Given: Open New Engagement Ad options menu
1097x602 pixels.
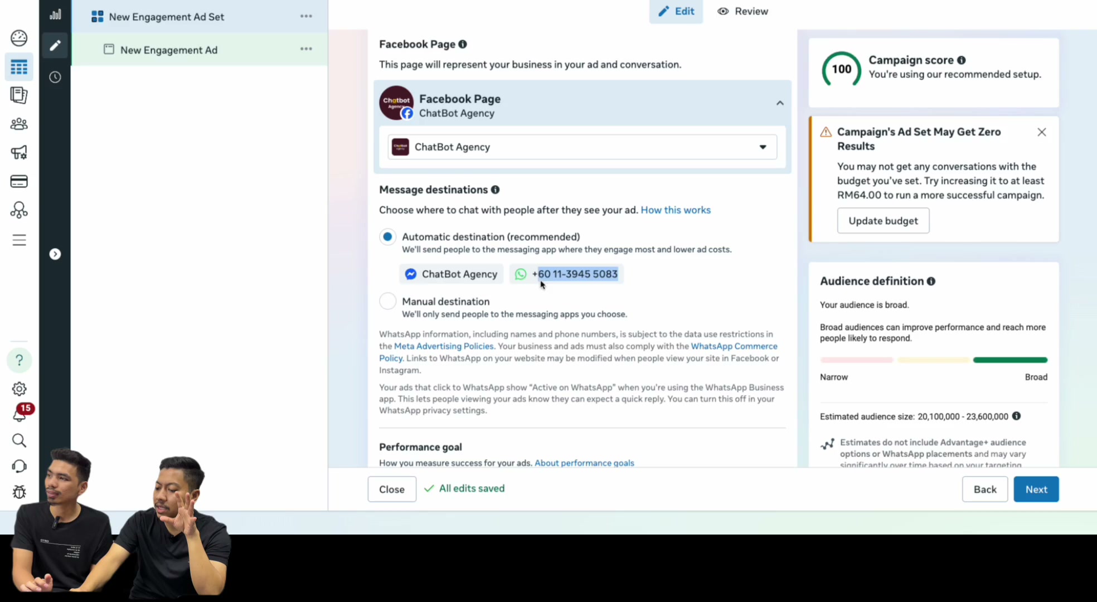Looking at the screenshot, I should [306, 49].
